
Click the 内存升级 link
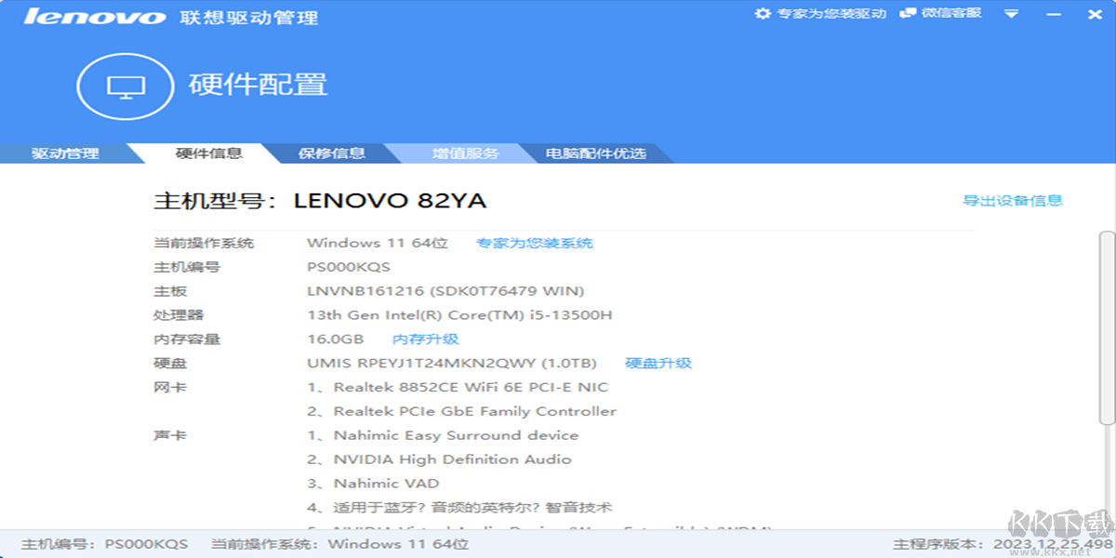[426, 339]
